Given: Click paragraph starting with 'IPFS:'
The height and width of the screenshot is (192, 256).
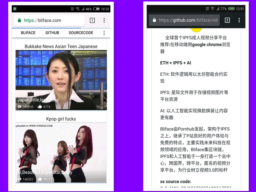Looking at the screenshot, I should (194, 96).
